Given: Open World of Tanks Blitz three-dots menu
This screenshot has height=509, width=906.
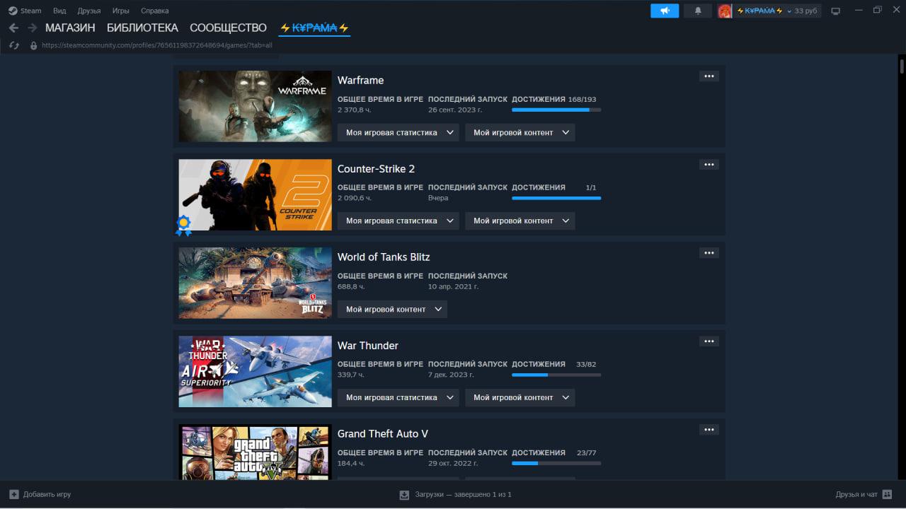Looking at the screenshot, I should coord(709,253).
